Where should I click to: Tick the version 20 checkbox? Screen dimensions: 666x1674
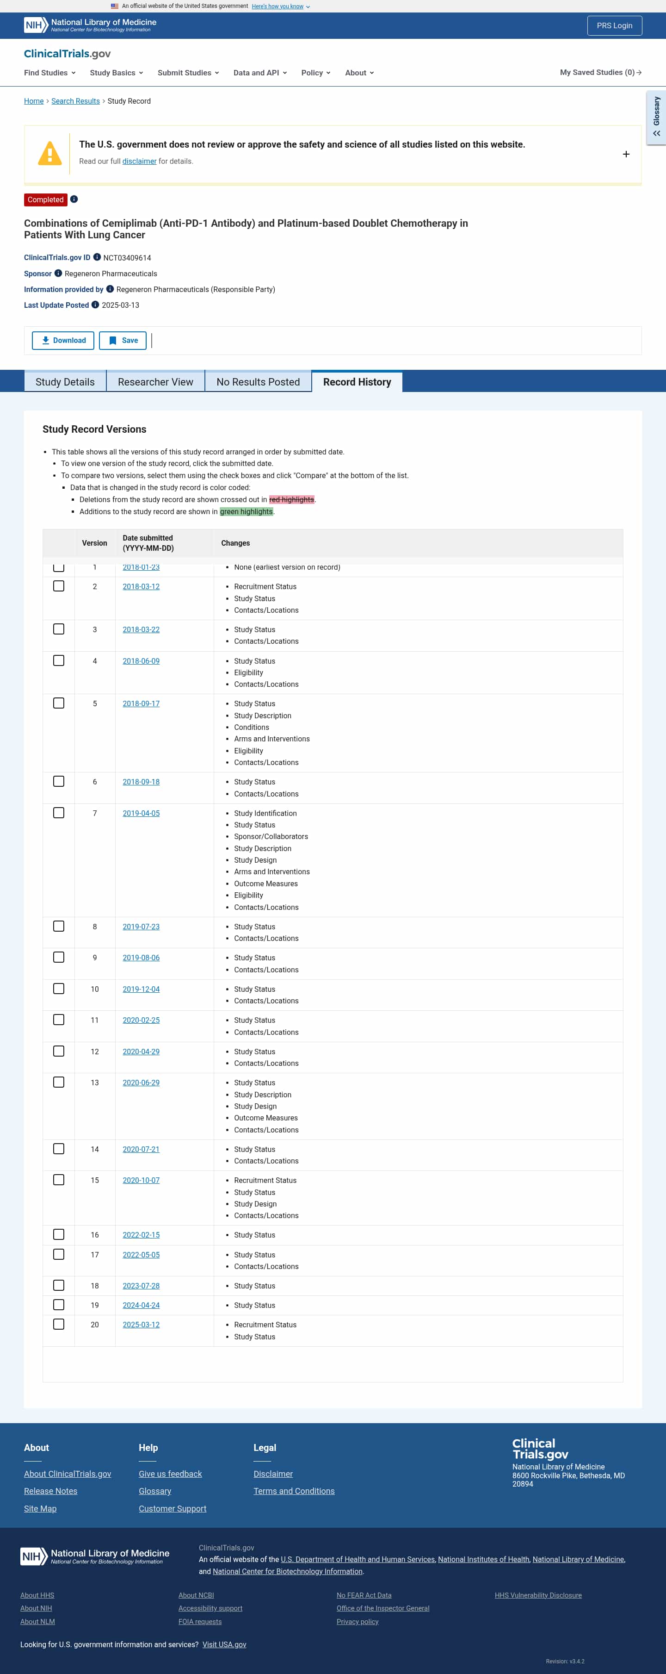pos(59,1325)
